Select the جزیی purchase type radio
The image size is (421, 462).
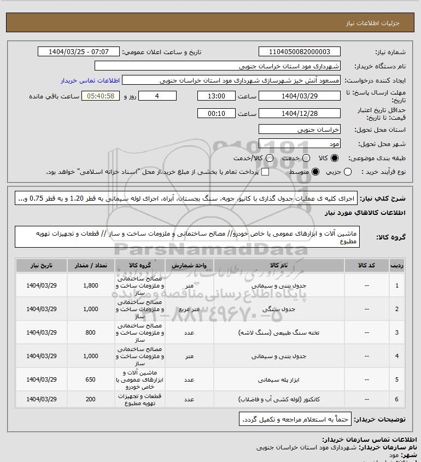tap(348, 172)
